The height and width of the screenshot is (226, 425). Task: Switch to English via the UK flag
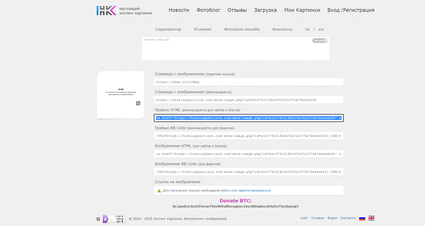(371, 218)
